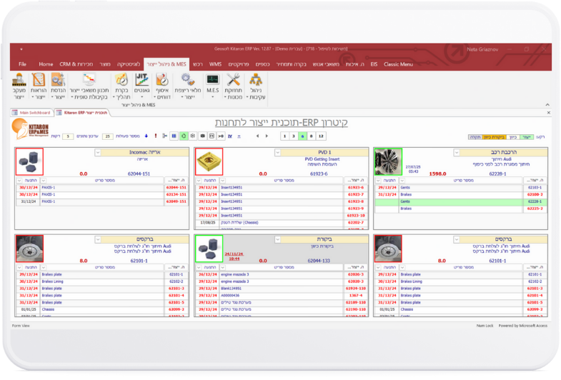
Task: Click the ביקורת כיוון yellow legend box
Action: [494, 137]
